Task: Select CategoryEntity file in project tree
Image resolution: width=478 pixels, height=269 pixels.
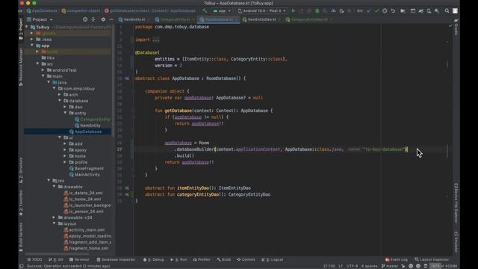Action: click(x=93, y=120)
